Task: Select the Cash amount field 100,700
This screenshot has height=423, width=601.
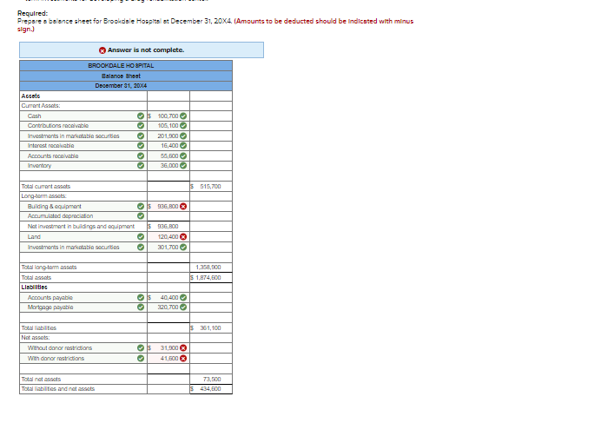Action: point(168,116)
